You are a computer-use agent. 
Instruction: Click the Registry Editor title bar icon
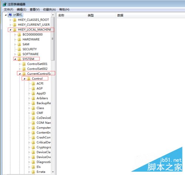[4, 4]
